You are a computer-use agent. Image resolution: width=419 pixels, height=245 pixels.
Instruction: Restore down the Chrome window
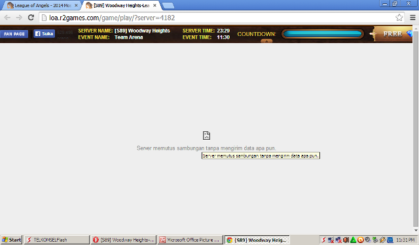pyautogui.click(x=395, y=3)
